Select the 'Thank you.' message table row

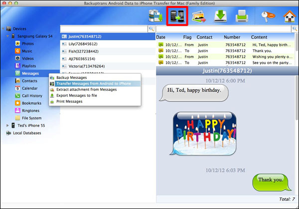click(x=225, y=51)
